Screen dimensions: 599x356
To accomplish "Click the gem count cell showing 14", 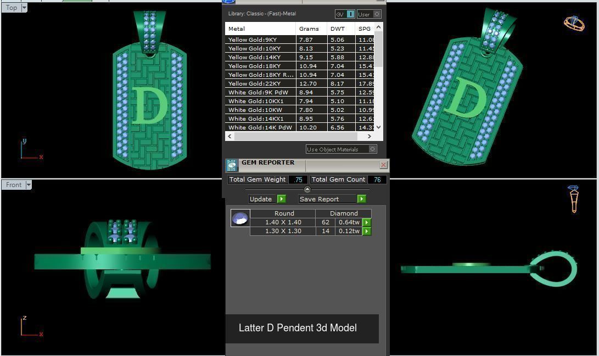I will [326, 231].
